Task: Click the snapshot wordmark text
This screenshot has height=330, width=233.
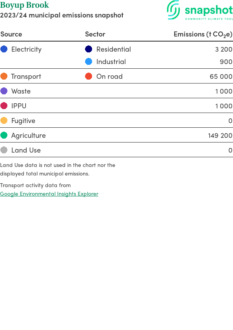Action: point(208,10)
